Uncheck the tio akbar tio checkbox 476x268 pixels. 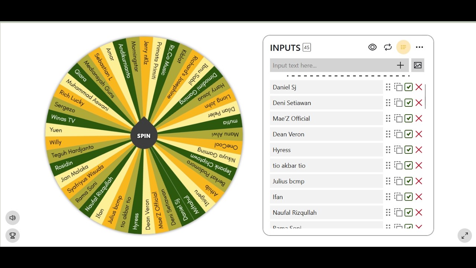408,165
